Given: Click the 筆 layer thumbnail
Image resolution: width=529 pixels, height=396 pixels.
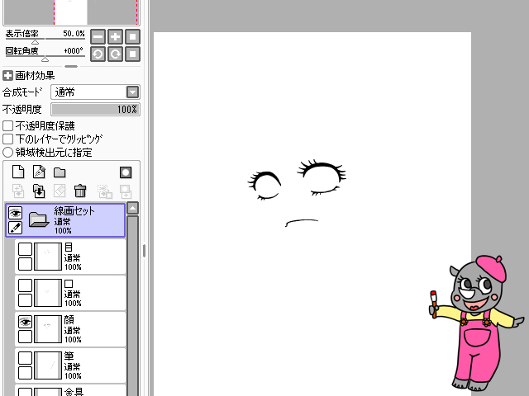Looking at the screenshot, I should [48, 365].
